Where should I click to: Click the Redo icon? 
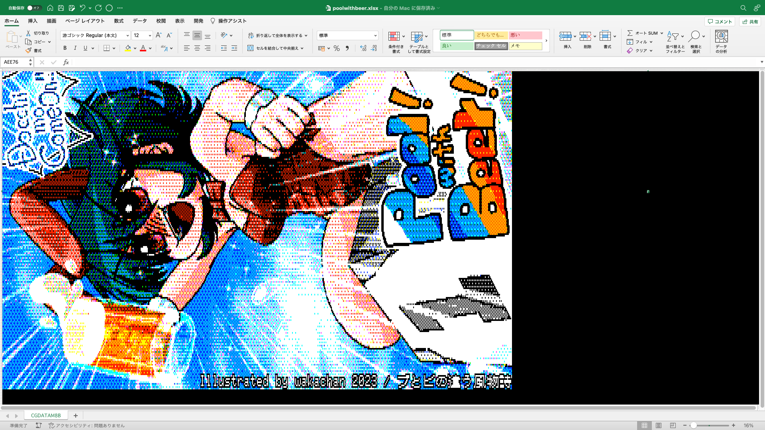click(x=98, y=8)
